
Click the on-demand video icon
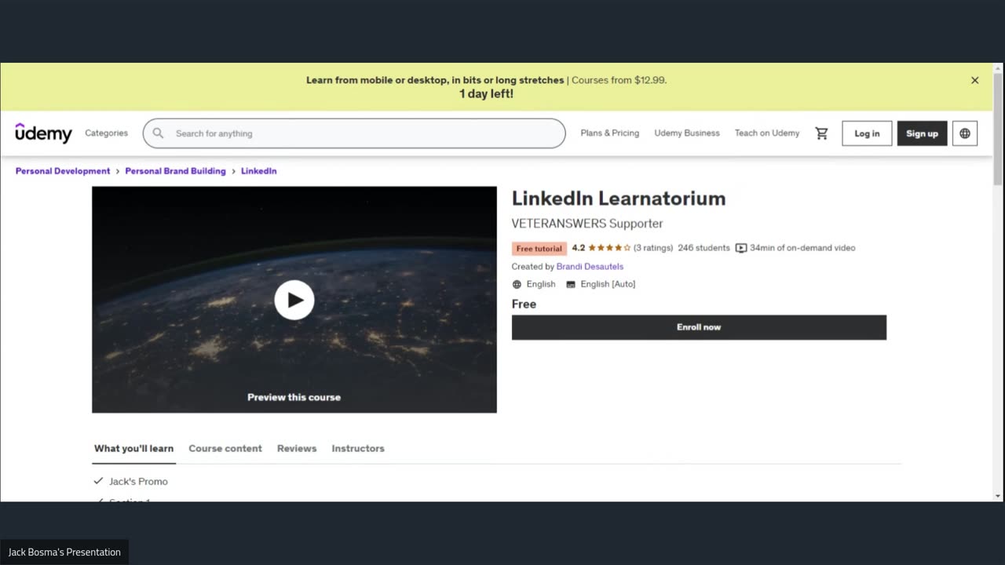[x=741, y=248]
